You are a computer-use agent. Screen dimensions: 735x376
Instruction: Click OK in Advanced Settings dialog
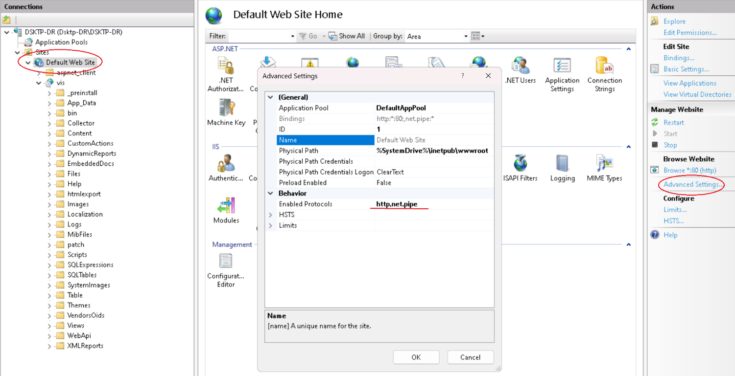point(416,357)
